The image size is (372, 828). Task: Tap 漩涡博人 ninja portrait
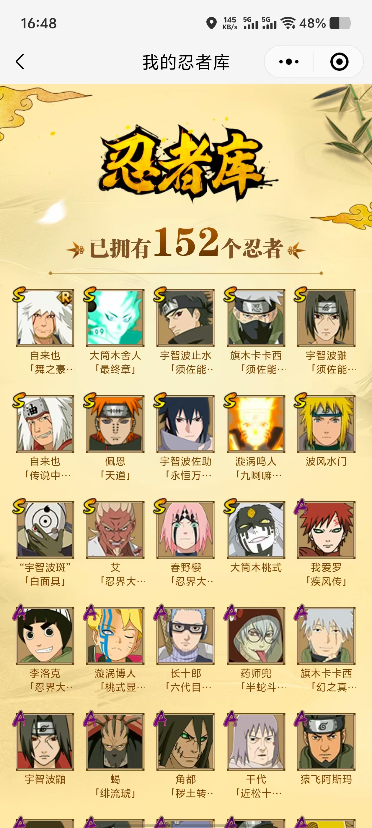click(115, 635)
